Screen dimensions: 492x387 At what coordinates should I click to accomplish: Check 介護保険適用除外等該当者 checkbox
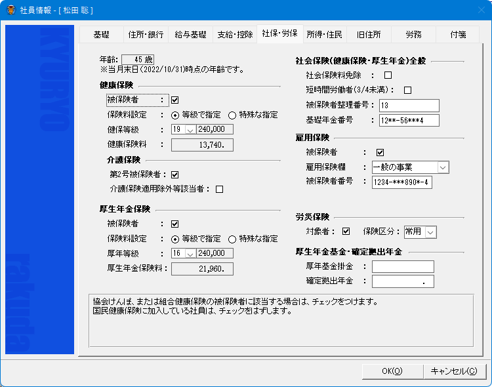tap(219, 190)
